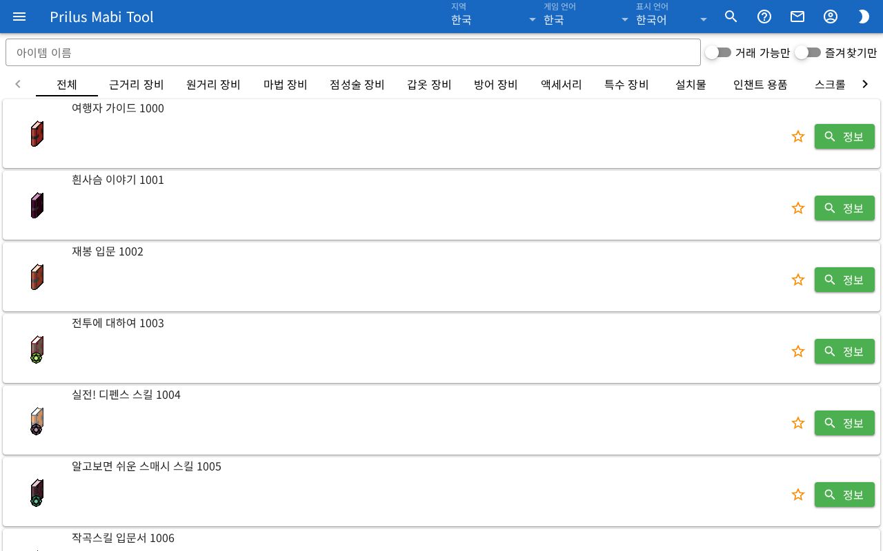Viewport: 883px width, 551px height.
Task: Switch to the 원거리 장비 tab
Action: coord(213,85)
